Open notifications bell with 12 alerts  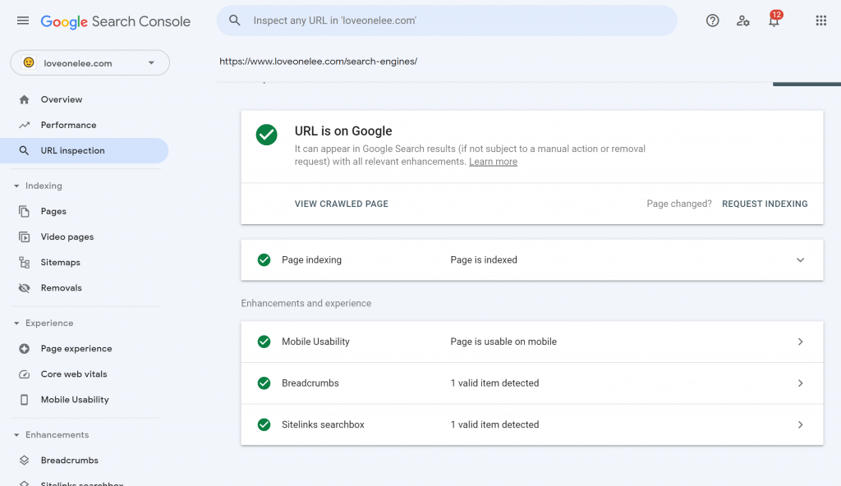774,20
